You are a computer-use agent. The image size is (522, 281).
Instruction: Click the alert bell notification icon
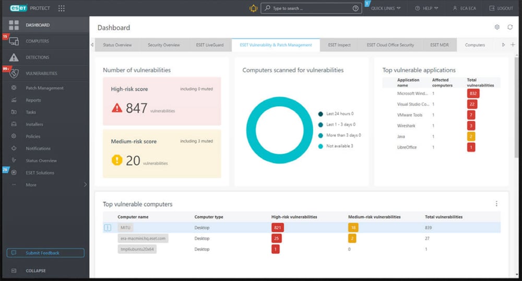pyautogui.click(x=254, y=8)
